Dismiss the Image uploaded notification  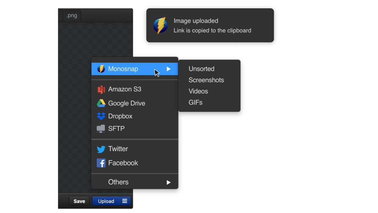pos(210,26)
